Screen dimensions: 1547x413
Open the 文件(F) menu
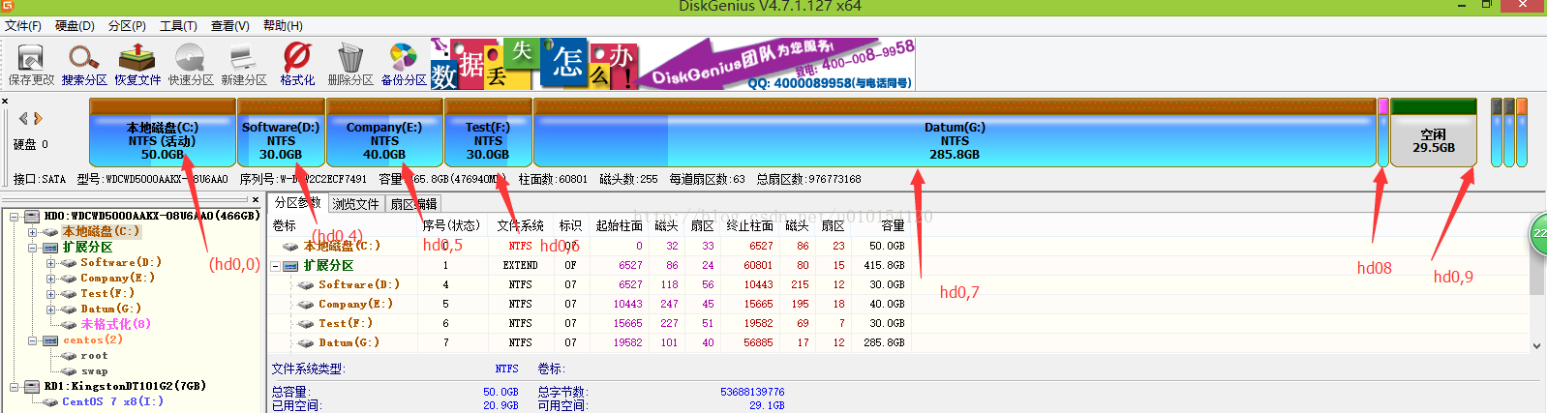pyautogui.click(x=23, y=26)
